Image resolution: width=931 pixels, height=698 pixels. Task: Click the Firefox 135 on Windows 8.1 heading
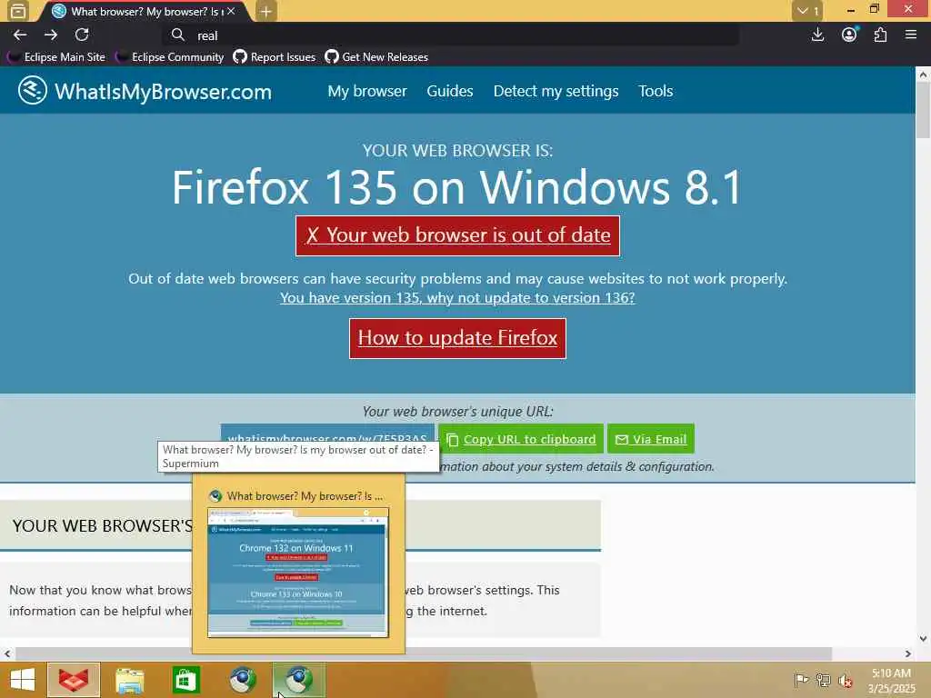coord(457,187)
